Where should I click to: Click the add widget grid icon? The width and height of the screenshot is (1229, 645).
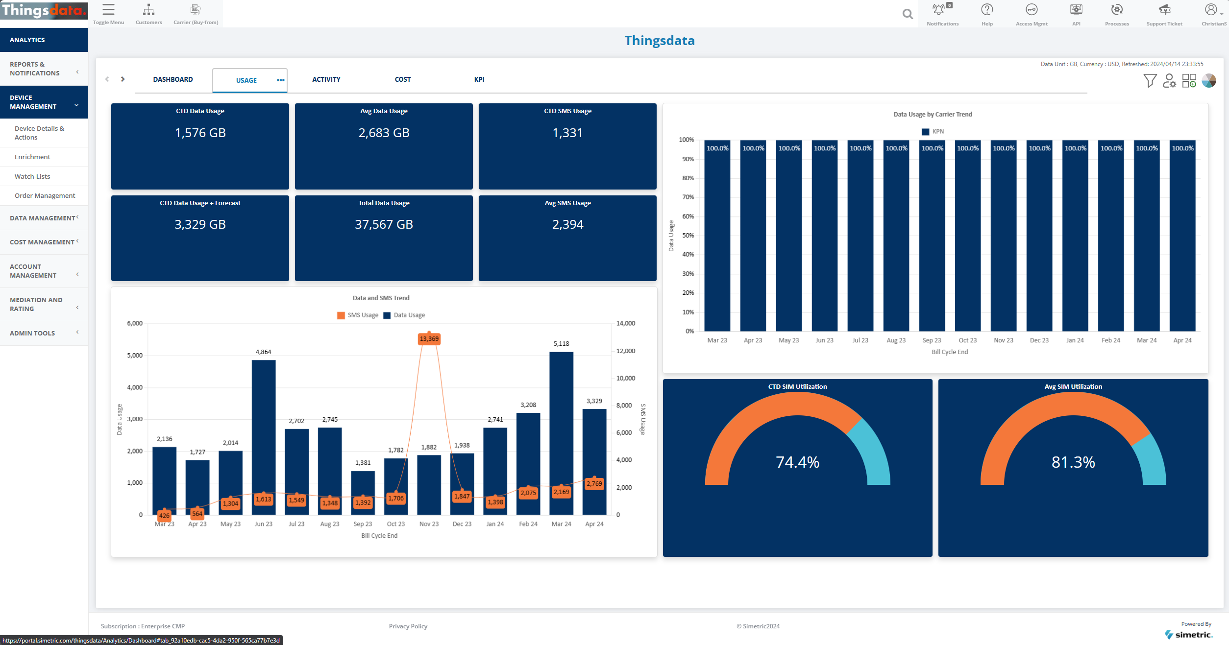coord(1189,81)
